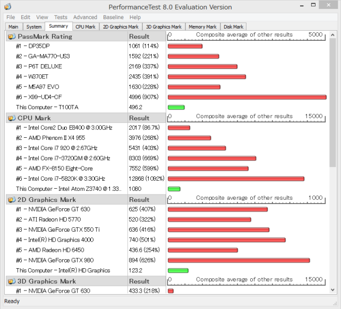Switch to the Memory Mark tab
This screenshot has width=341, height=309.
click(x=202, y=27)
